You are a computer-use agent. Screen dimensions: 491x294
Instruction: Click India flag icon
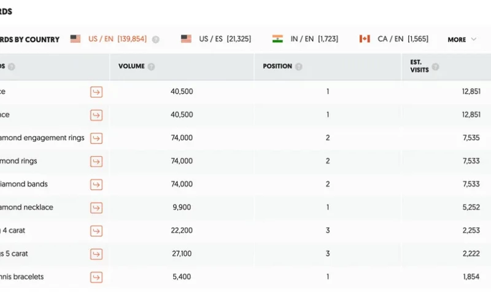tap(277, 39)
